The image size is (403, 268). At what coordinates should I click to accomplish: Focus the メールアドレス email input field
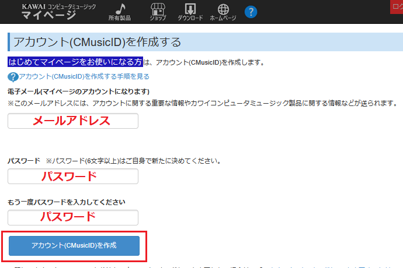pyautogui.click(x=73, y=121)
